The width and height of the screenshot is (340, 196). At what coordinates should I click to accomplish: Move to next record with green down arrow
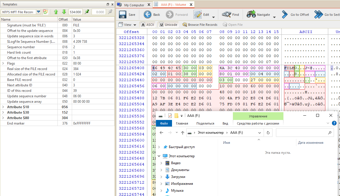pyautogui.click(x=64, y=12)
